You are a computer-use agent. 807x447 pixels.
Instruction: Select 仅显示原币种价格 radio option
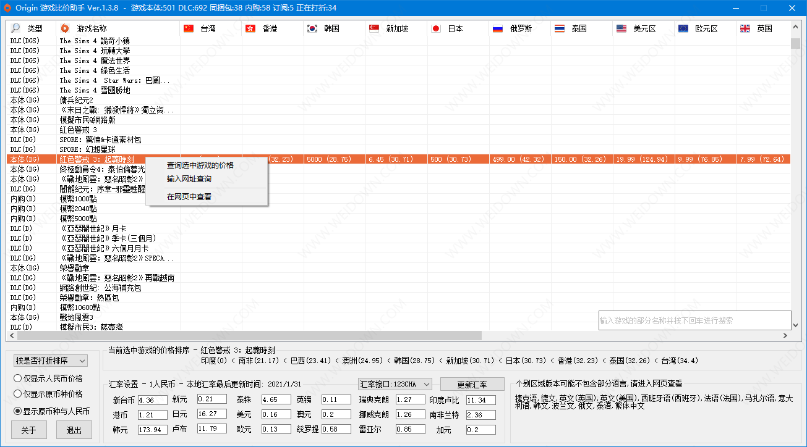coord(48,394)
